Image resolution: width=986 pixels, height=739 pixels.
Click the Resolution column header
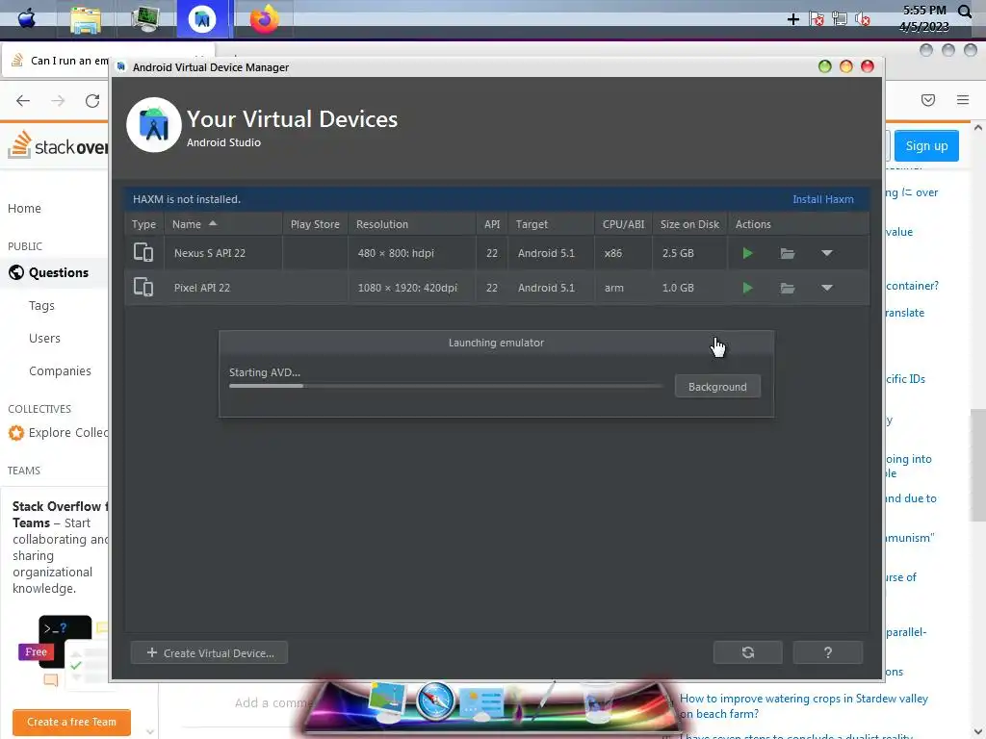pyautogui.click(x=412, y=224)
